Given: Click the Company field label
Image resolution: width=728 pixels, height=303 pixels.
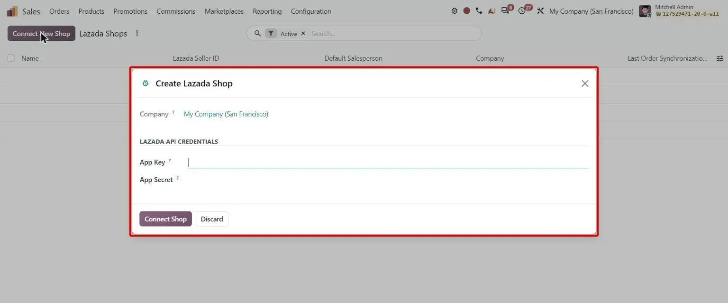Looking at the screenshot, I should coord(154,114).
